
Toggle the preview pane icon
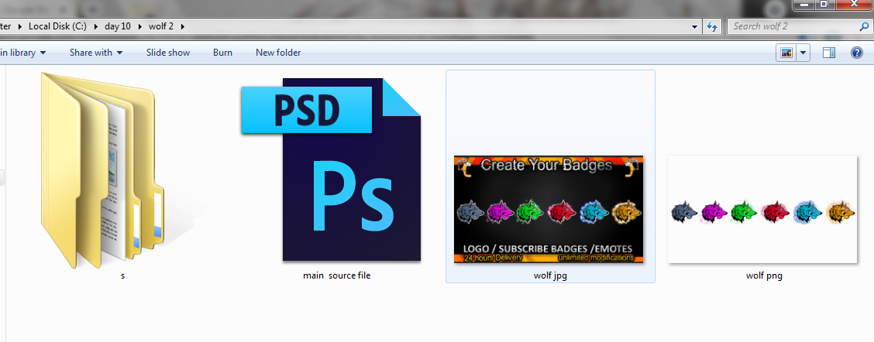click(x=829, y=53)
